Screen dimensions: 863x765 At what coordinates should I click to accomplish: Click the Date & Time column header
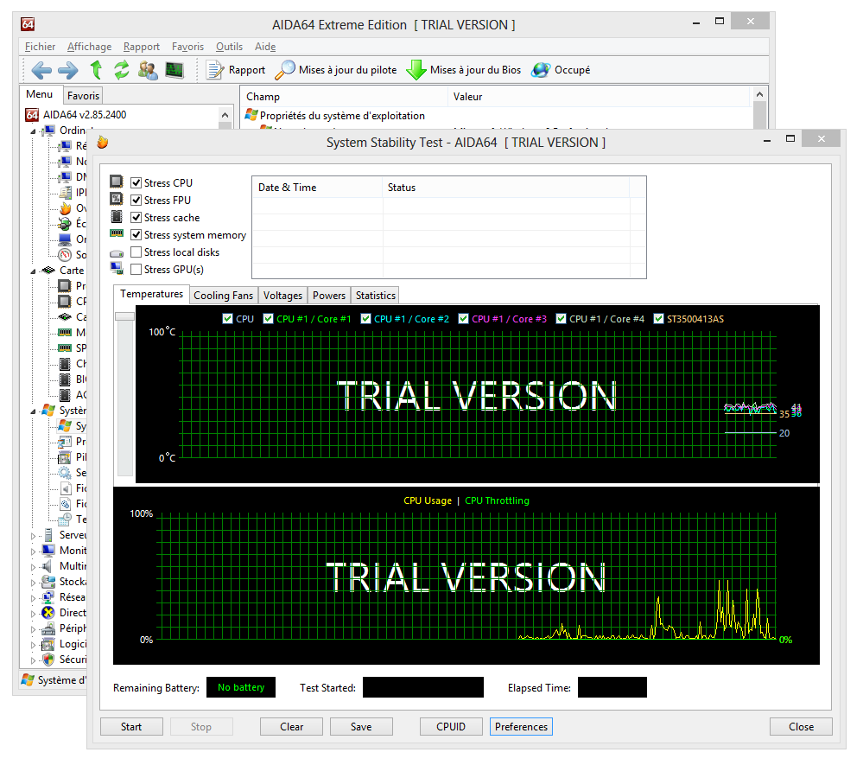click(x=317, y=188)
